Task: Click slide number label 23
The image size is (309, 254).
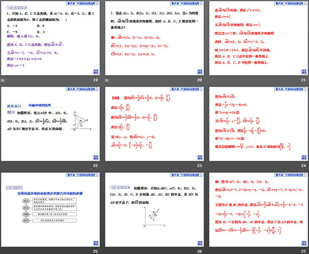Action: [x=200, y=166]
